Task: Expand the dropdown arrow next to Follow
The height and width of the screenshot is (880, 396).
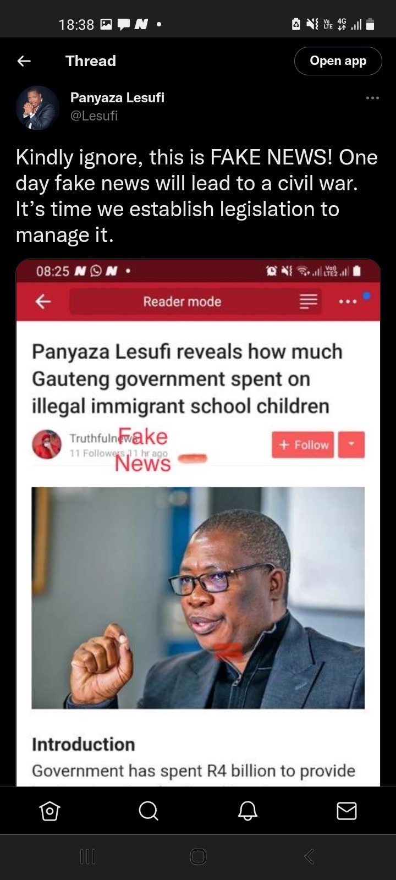Action: coord(351,444)
